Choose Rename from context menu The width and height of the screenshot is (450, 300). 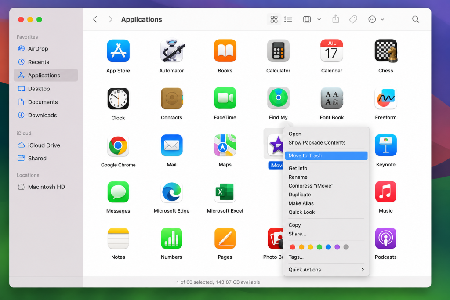coord(326,177)
